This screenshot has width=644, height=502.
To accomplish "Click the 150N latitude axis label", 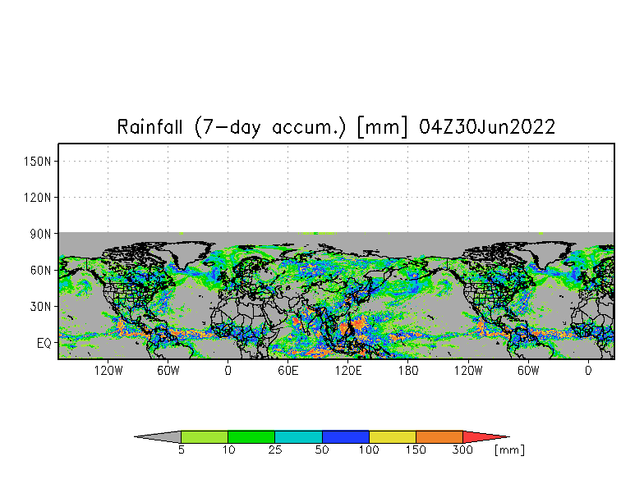I will point(38,161).
